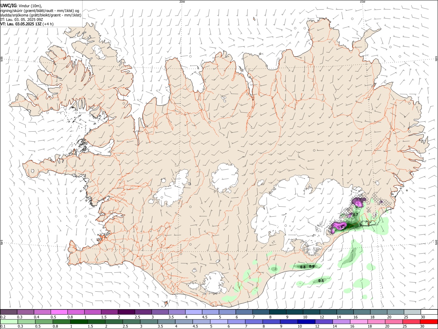Click the bright pink 0.5 swatch in top legend row
The height and width of the screenshot is (329, 438).
coord(59,312)
